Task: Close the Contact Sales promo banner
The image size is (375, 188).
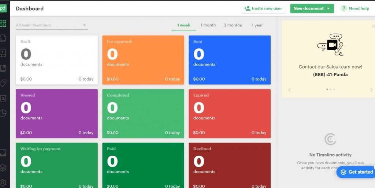Action: click(373, 26)
